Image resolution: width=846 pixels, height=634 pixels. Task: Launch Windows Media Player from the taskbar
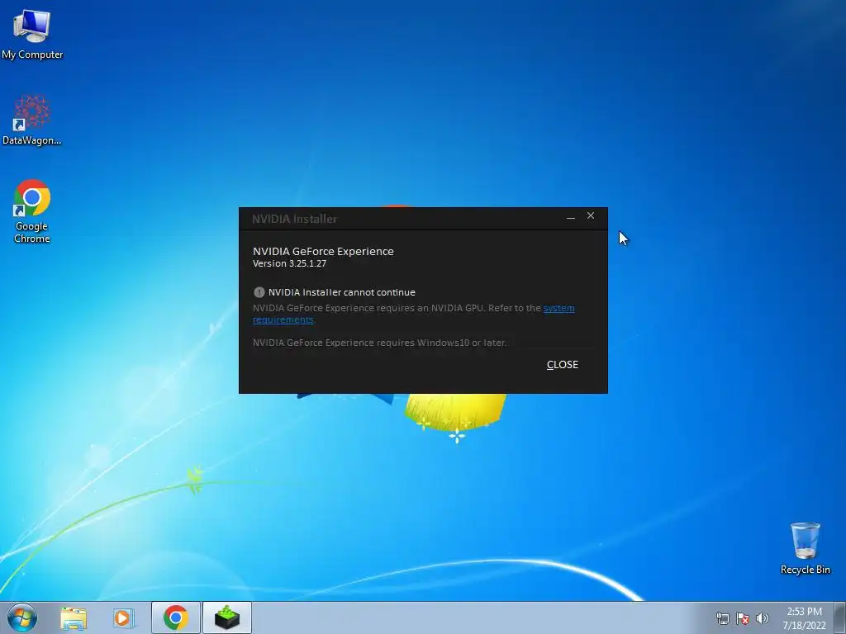(x=124, y=617)
